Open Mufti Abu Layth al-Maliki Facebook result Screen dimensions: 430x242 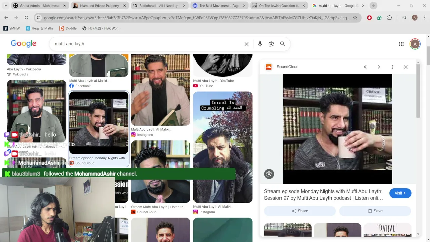coord(89,81)
